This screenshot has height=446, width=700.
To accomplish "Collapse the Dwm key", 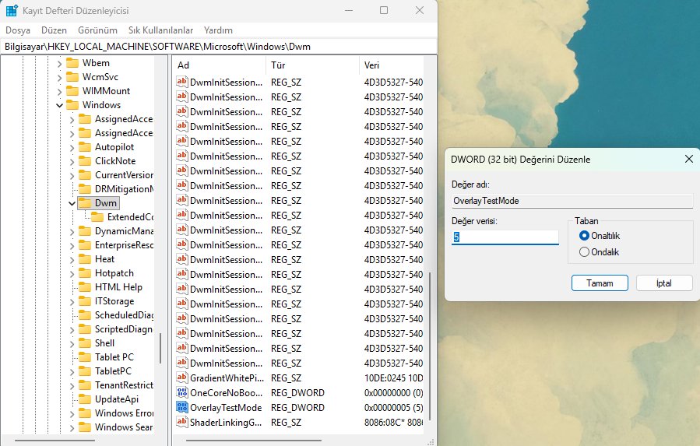I will (72, 203).
